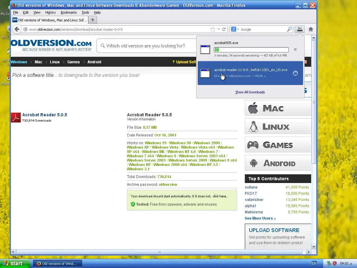Click the vertical scrollbar up arrow
Screen dimensions: 357x268
[314, 38]
